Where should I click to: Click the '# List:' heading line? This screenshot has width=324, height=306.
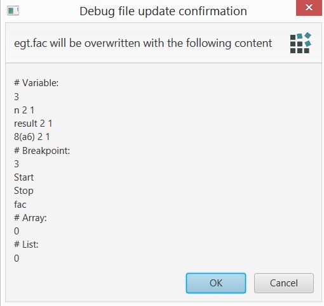pos(26,245)
